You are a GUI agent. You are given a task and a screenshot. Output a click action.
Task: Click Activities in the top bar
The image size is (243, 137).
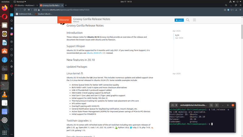(x=5, y=2)
